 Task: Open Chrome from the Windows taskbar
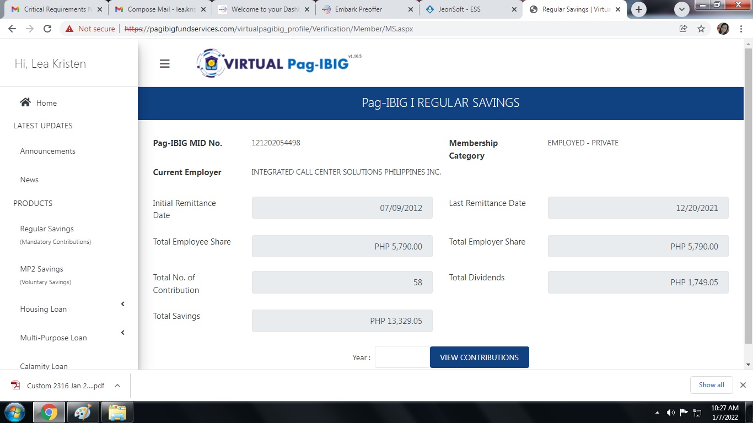[49, 412]
